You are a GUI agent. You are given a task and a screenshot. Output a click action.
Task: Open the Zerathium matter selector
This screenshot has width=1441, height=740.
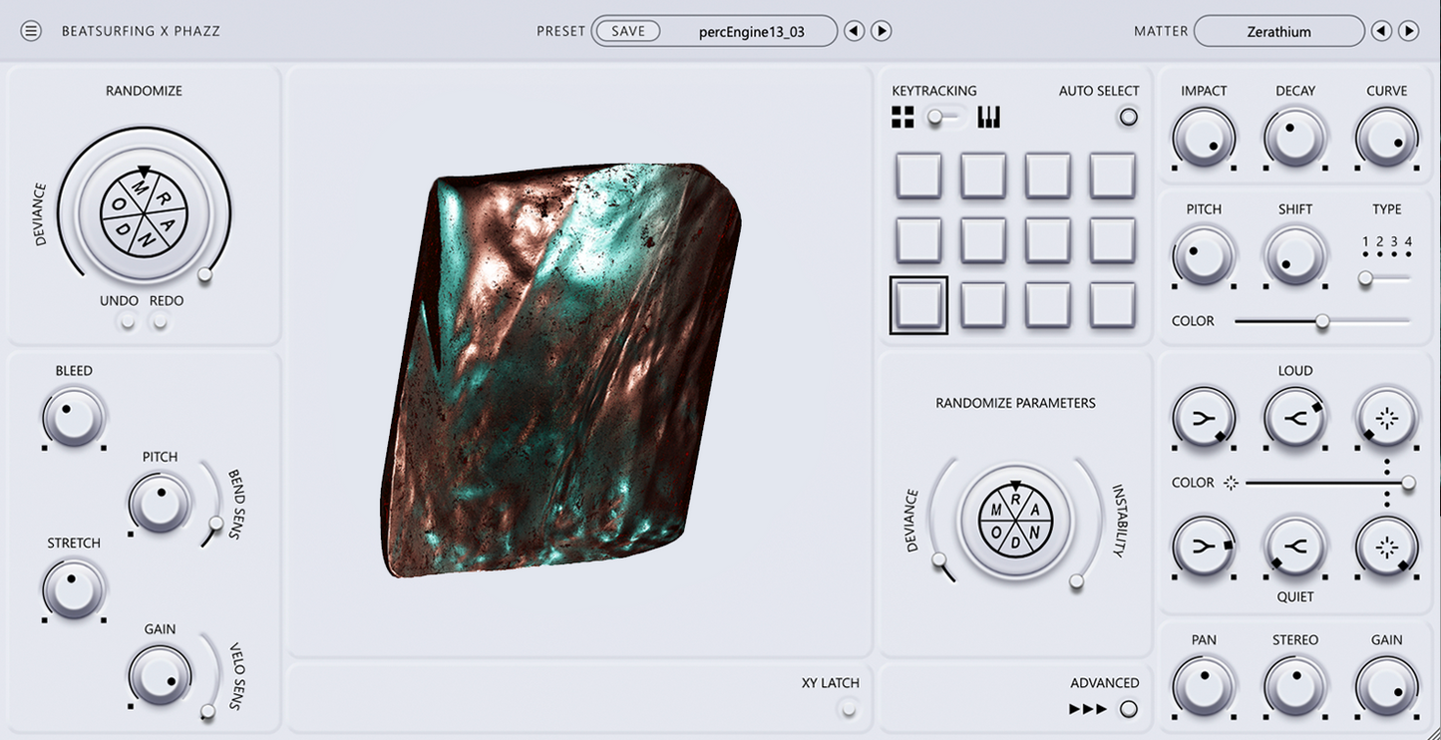point(1278,31)
